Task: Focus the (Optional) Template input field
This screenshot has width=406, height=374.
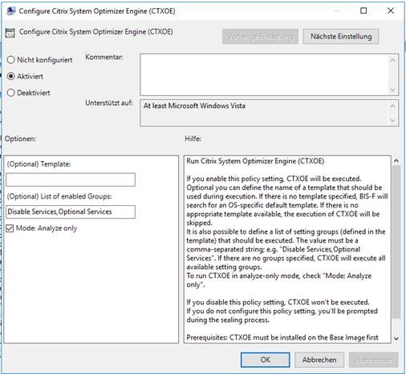Action: [x=71, y=179]
